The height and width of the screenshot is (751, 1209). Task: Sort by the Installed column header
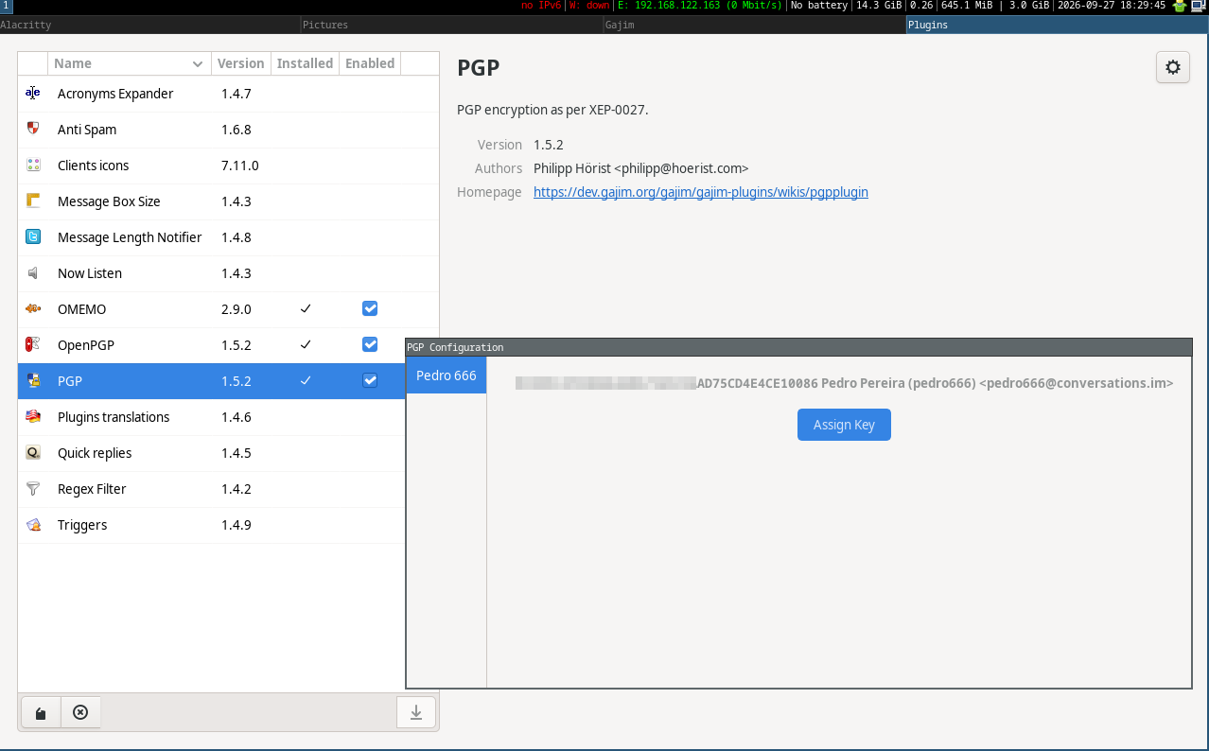tap(305, 63)
